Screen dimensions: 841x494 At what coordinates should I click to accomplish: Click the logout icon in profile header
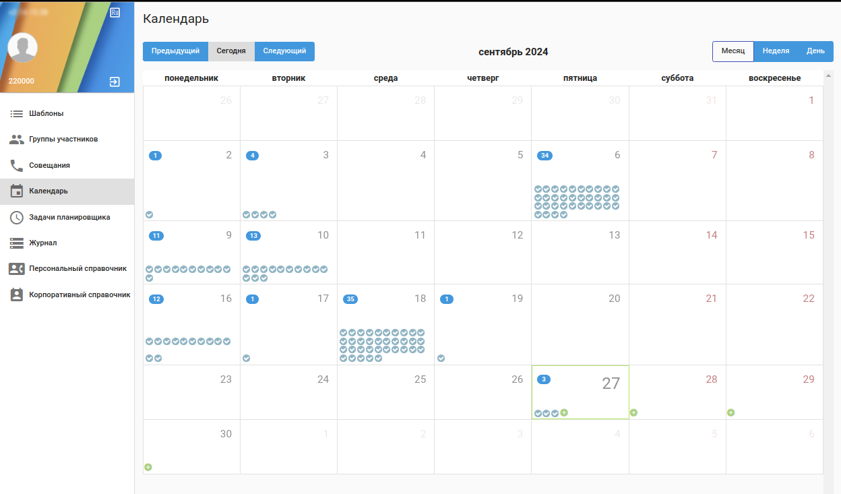(x=115, y=82)
